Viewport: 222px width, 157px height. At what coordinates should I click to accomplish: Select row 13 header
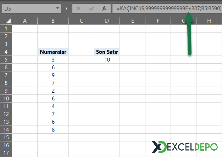pos(6,122)
